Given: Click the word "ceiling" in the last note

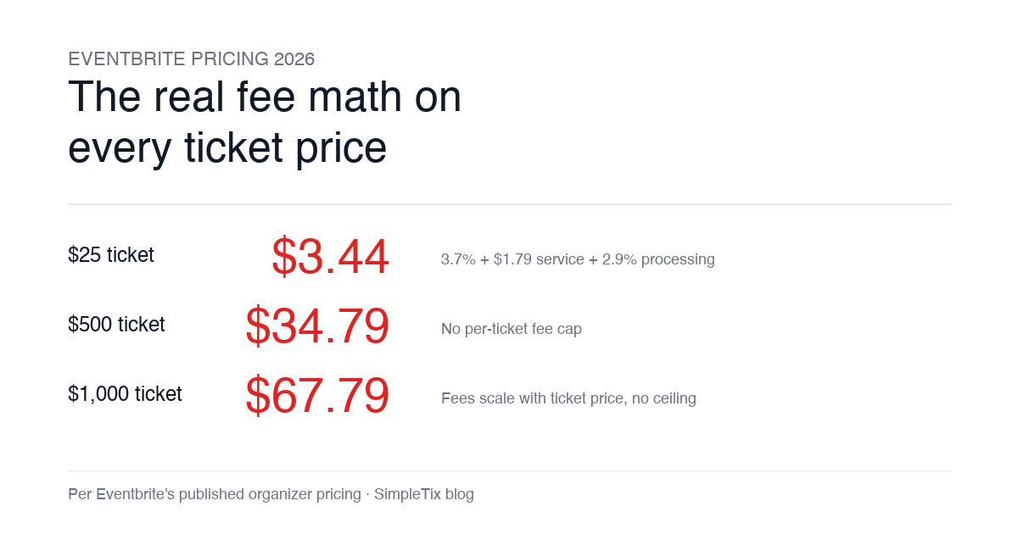Looking at the screenshot, I should pos(671,398).
